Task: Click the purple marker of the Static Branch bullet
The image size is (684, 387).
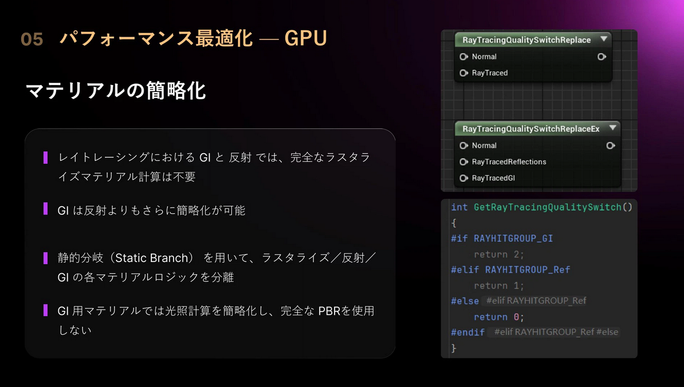Action: tap(45, 258)
